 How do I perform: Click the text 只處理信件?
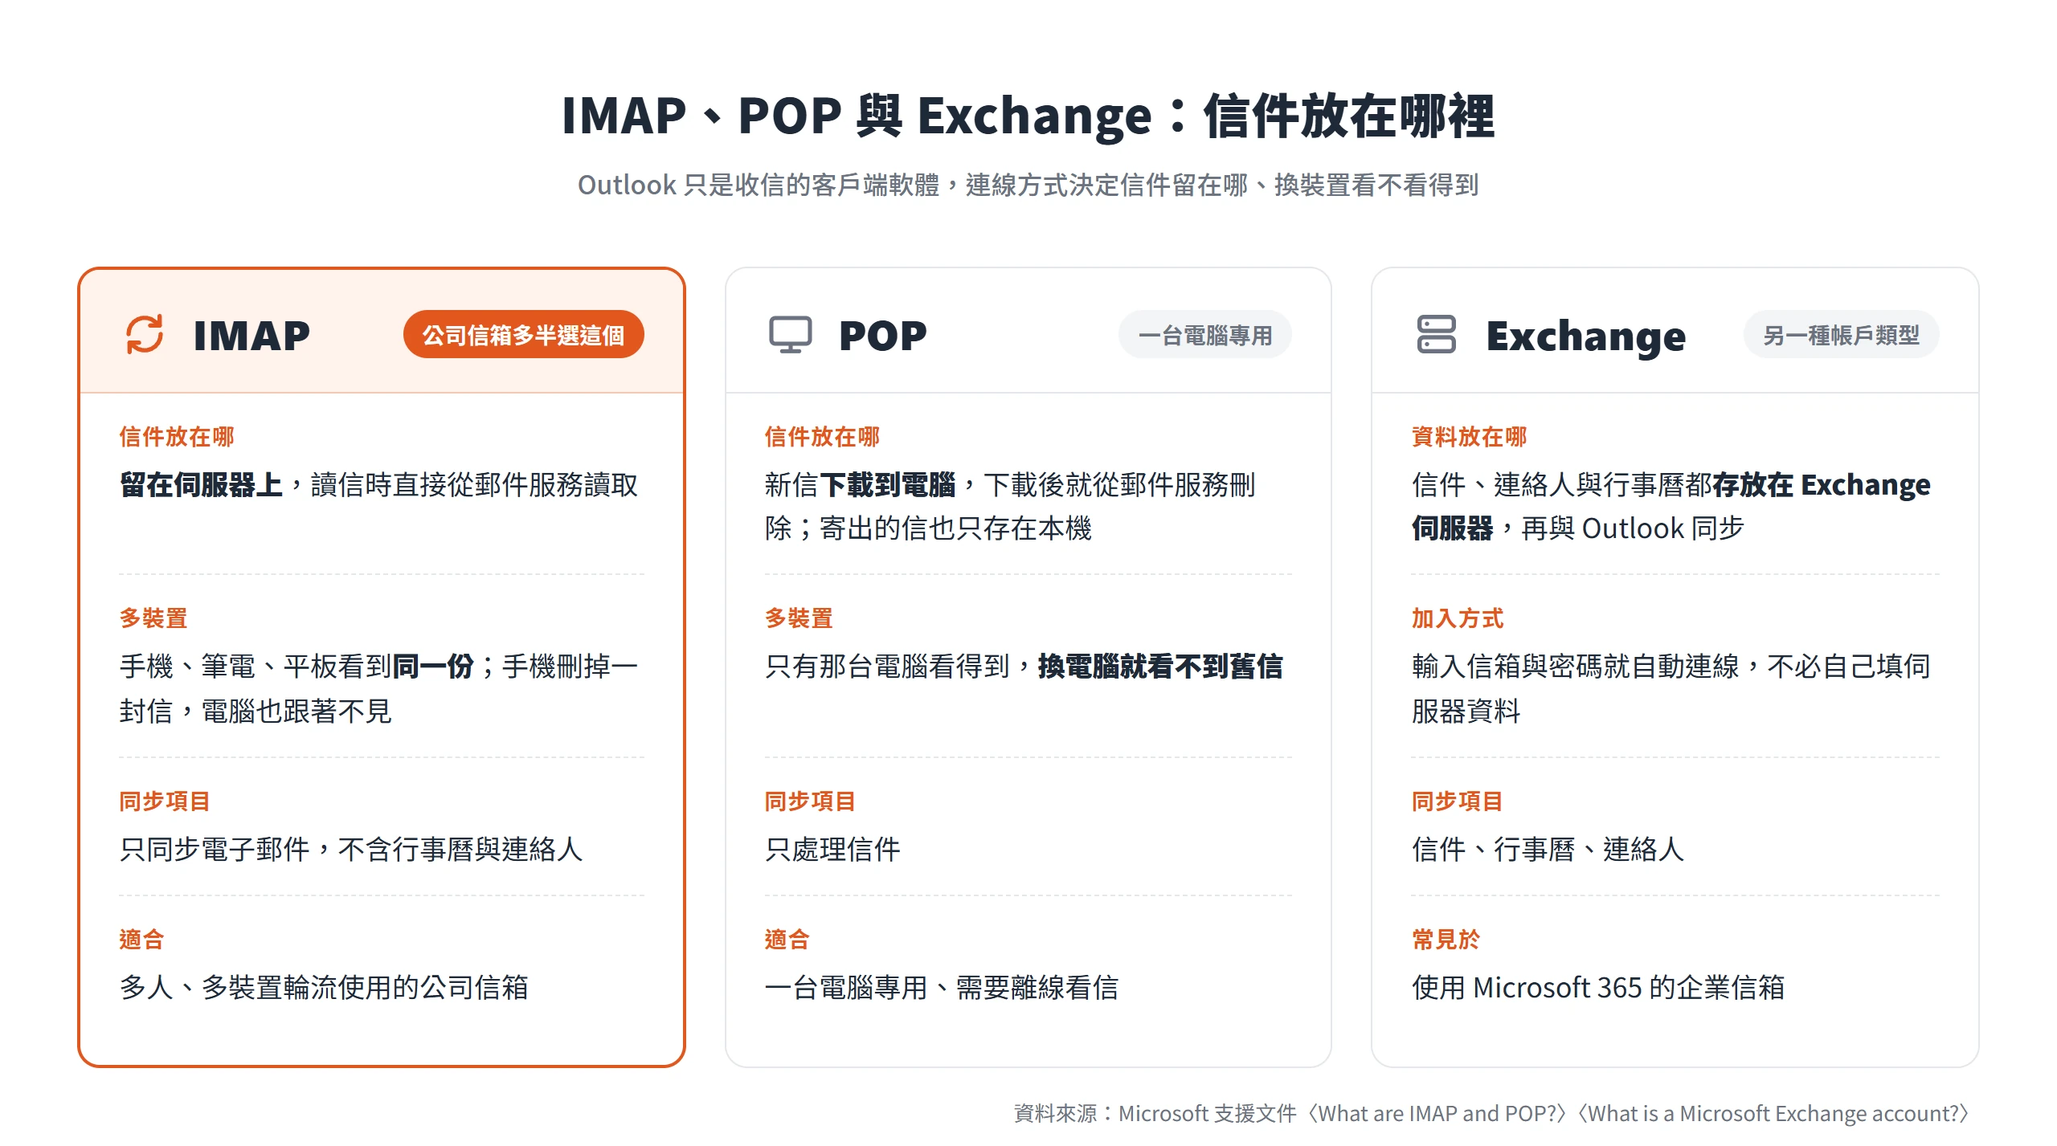[832, 850]
